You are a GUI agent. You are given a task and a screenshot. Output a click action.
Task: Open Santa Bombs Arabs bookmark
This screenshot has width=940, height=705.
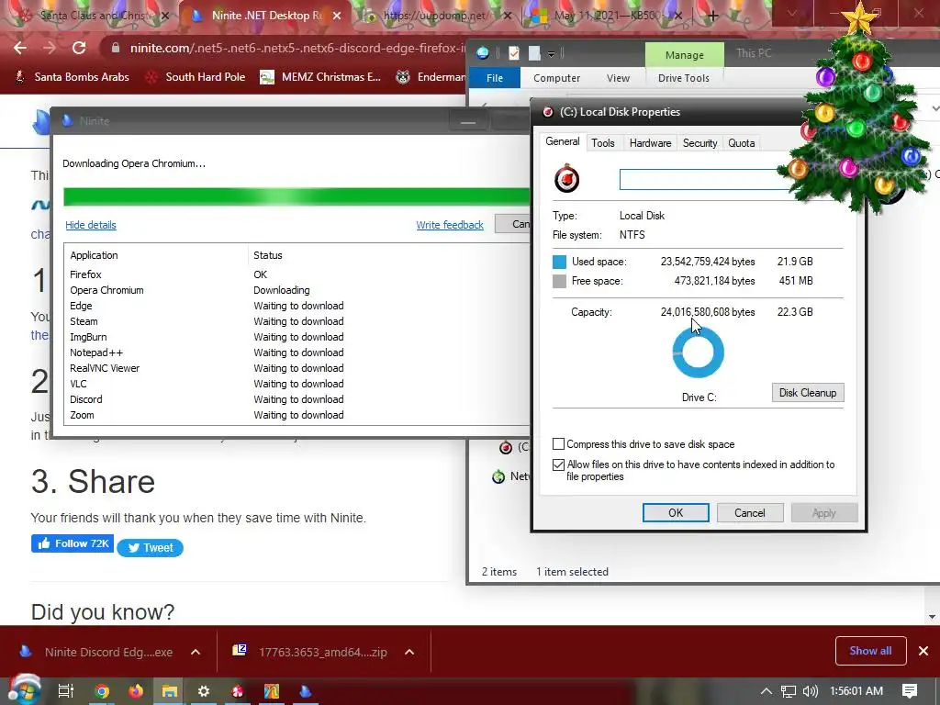coord(72,77)
